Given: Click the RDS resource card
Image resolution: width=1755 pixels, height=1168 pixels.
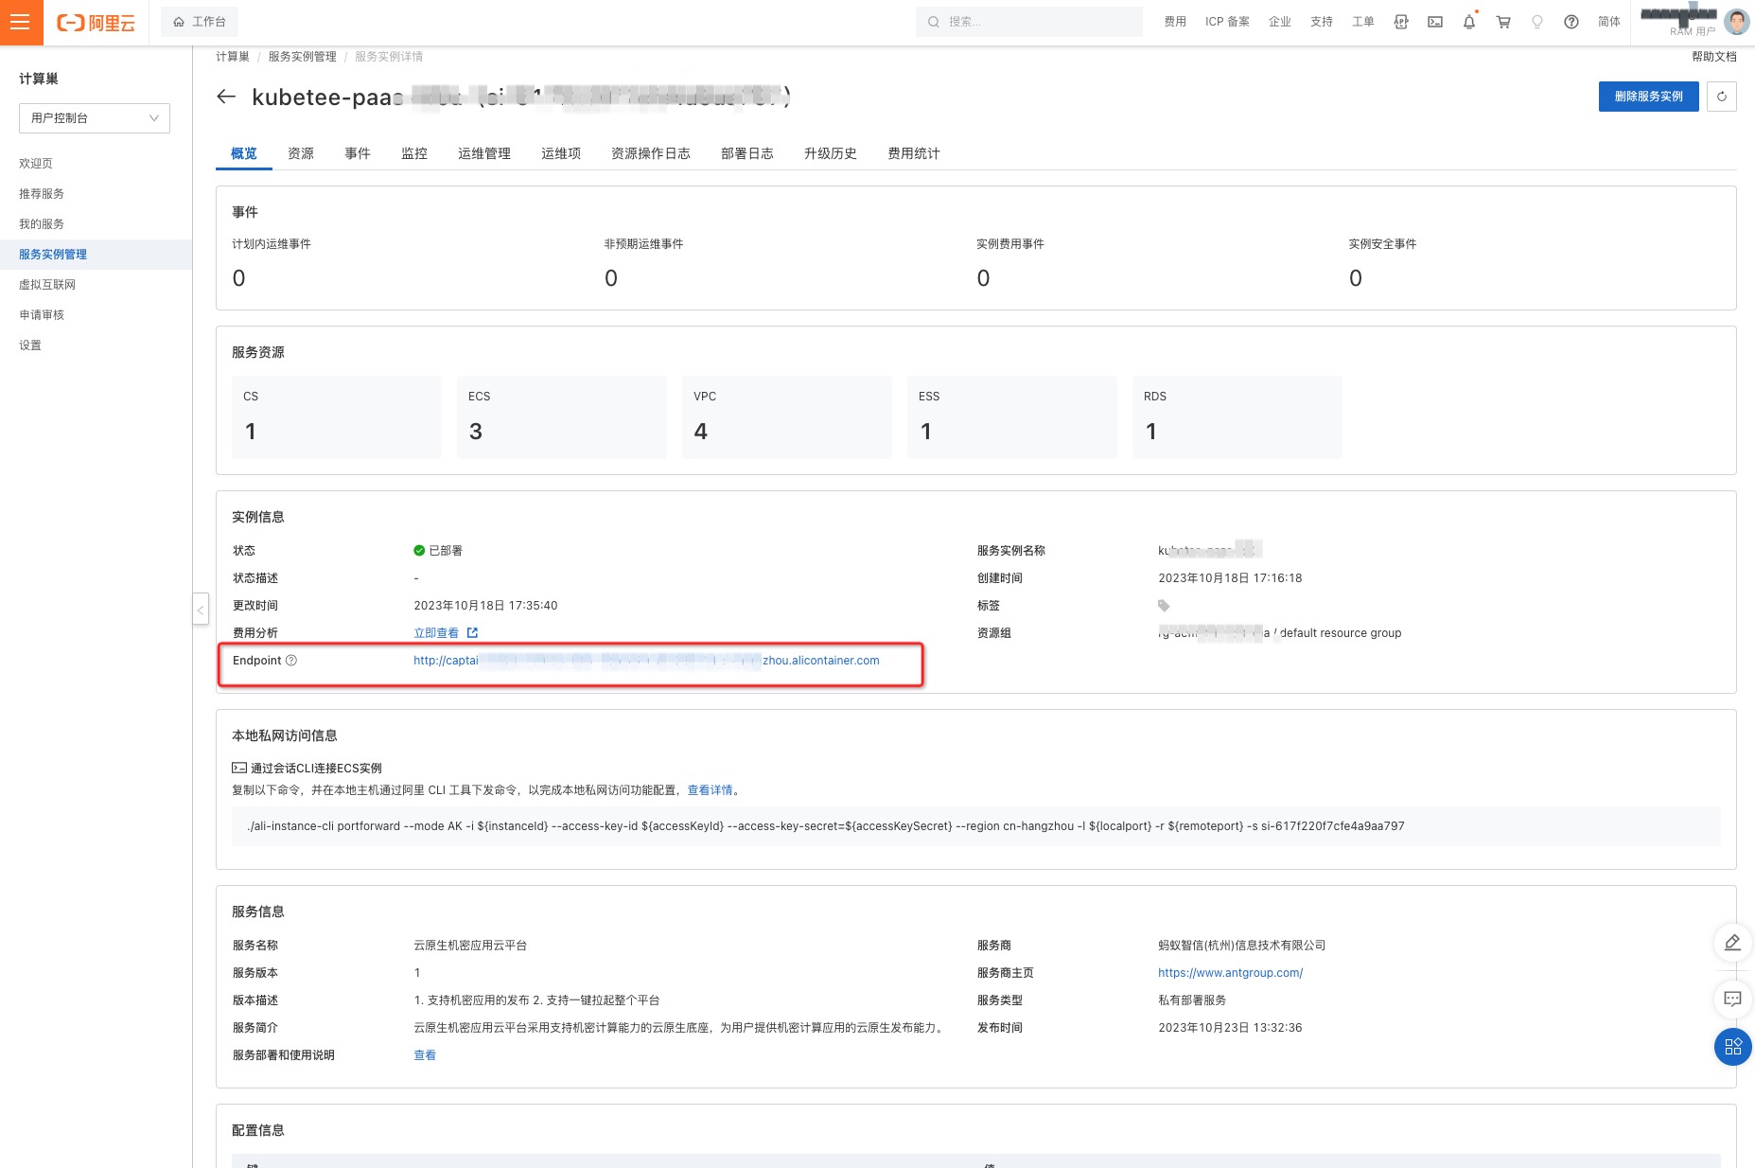Looking at the screenshot, I should (x=1237, y=417).
